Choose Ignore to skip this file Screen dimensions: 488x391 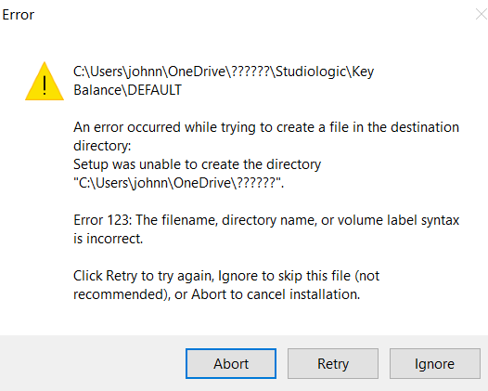(435, 363)
